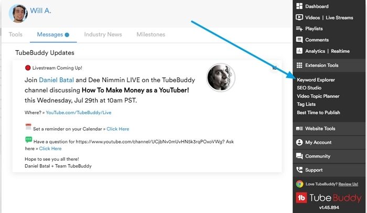Viewport: 367px width, 213px height.
Task: Launch Keyword Explorer
Action: coord(316,80)
